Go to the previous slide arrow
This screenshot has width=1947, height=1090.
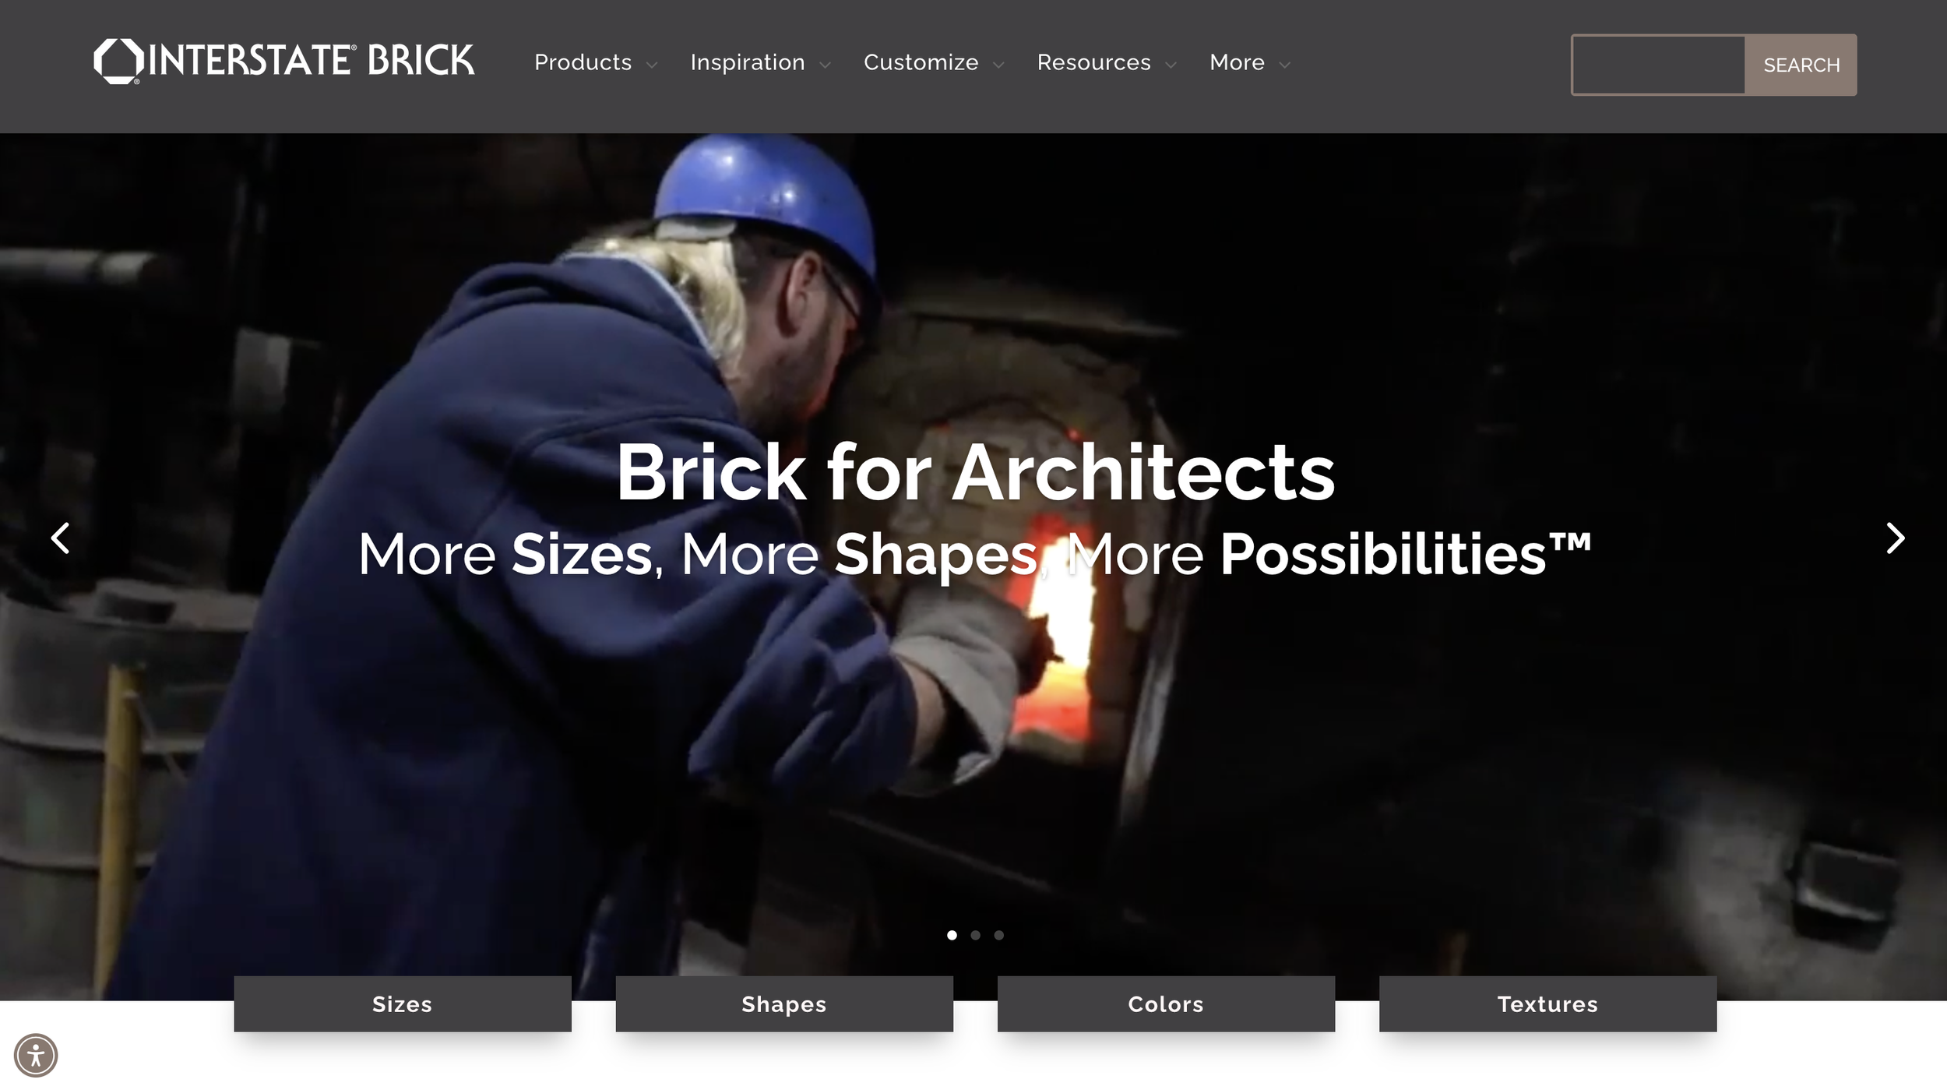click(x=60, y=538)
